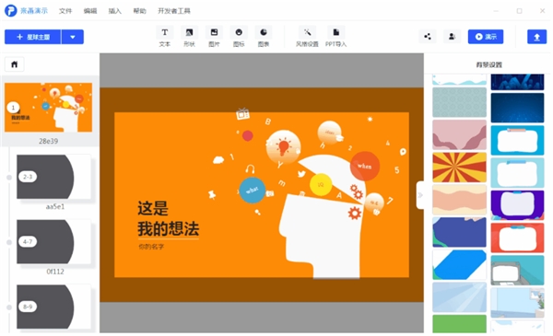Choose the red frame with white board background
The image size is (553, 336).
[517, 238]
